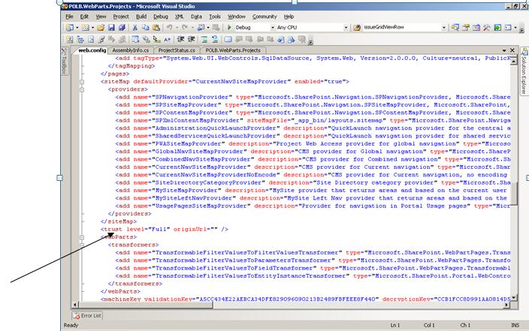The height and width of the screenshot is (331, 529).
Task: Click the Error List icon in bottom tab
Action: coord(77,316)
